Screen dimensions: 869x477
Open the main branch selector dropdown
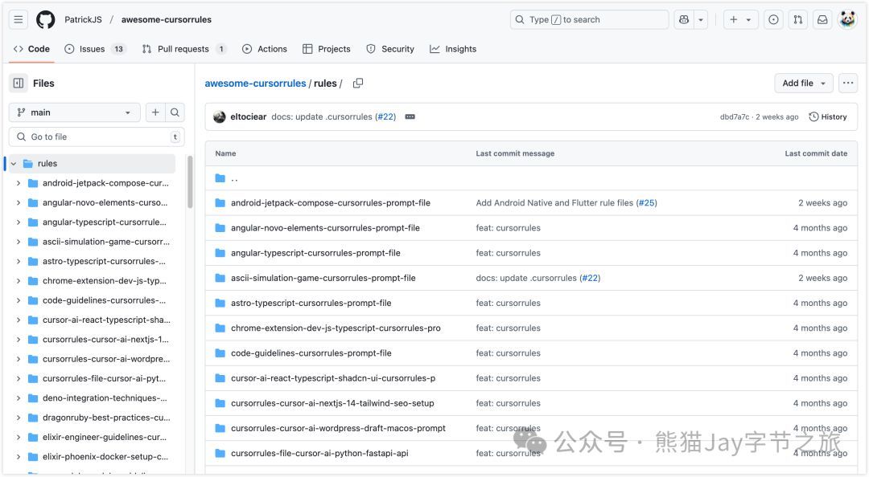(x=74, y=112)
